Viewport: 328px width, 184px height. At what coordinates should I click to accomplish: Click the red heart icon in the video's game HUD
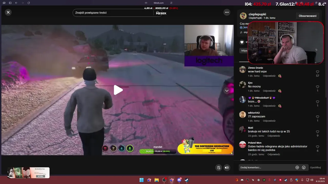click(x=105, y=148)
